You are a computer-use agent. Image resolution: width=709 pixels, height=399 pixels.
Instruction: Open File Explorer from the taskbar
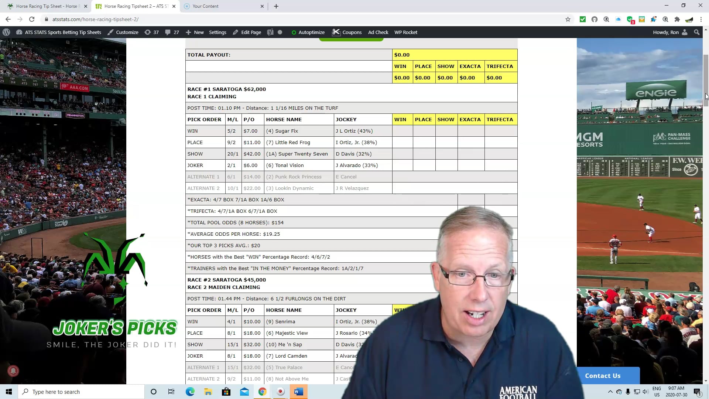coord(208,392)
